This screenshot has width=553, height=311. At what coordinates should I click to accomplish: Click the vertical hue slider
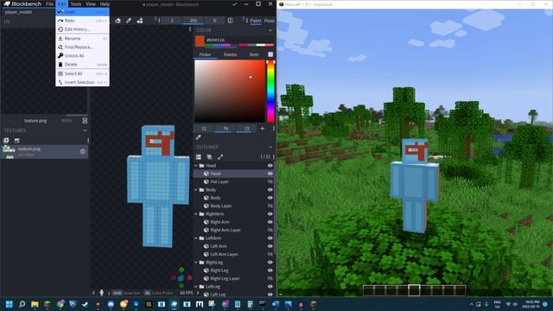coord(270,91)
